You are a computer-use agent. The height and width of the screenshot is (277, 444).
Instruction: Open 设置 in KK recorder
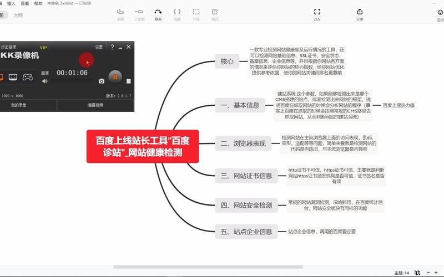point(99,47)
